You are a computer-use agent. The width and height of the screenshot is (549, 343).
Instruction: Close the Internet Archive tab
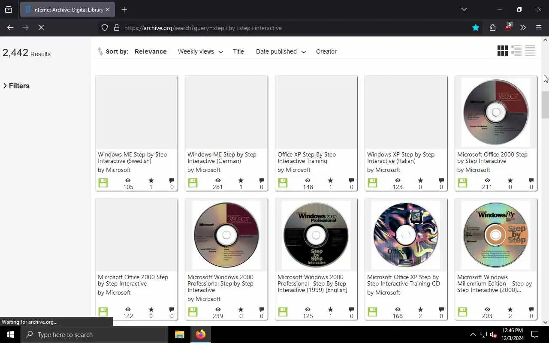(108, 9)
